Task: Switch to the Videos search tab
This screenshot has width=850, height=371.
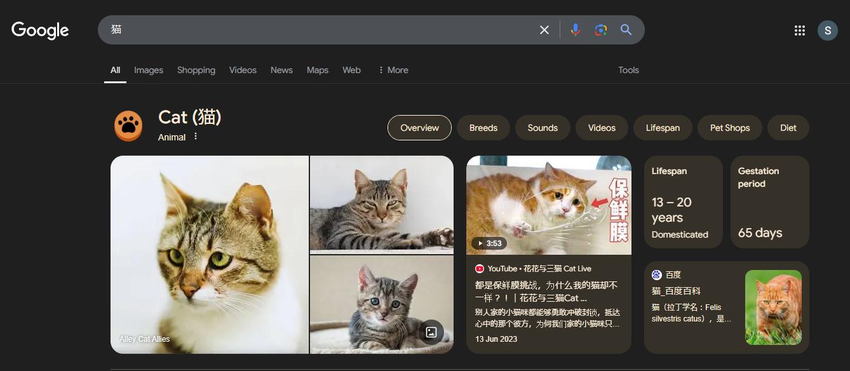Action: (x=243, y=70)
